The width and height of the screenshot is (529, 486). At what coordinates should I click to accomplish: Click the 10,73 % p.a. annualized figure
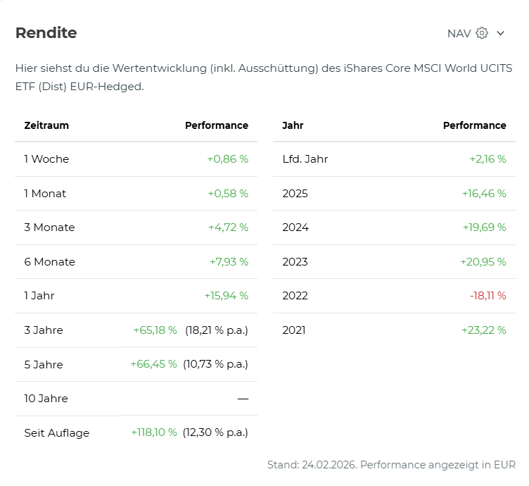pyautogui.click(x=215, y=364)
